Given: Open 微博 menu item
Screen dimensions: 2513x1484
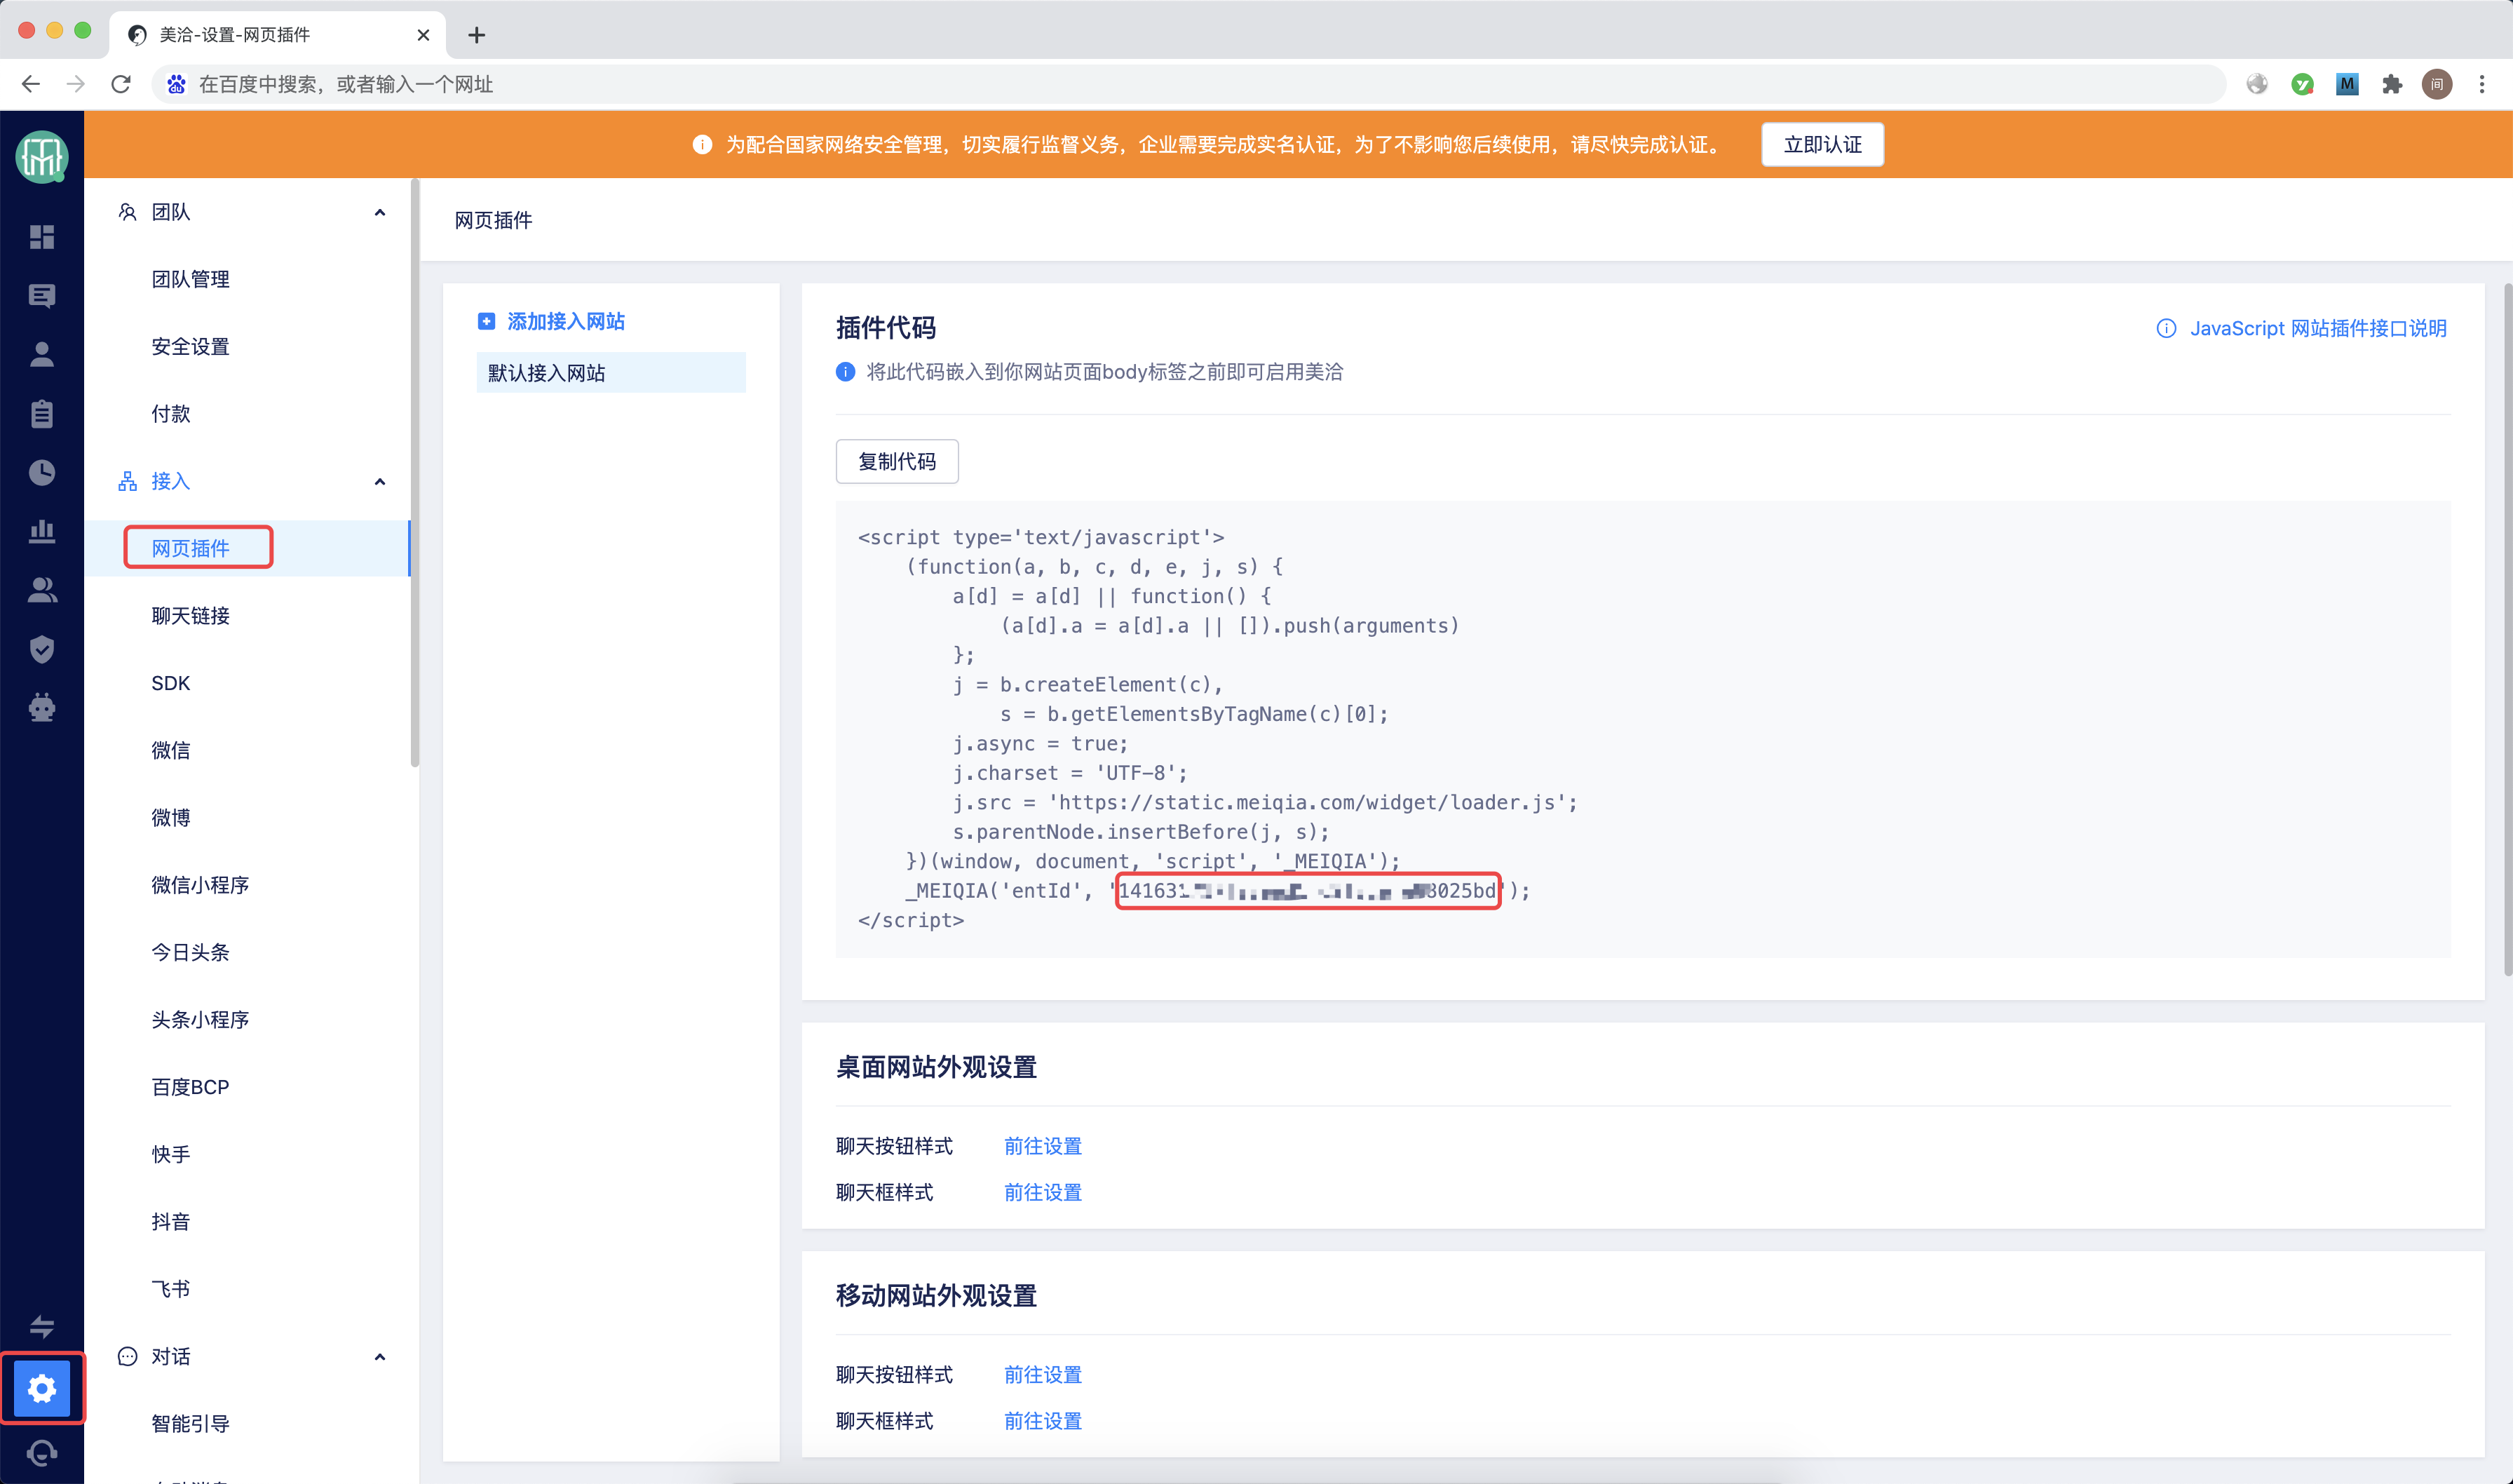Looking at the screenshot, I should [171, 818].
